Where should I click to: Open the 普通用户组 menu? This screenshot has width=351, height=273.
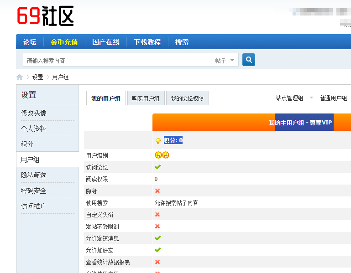coord(333,98)
